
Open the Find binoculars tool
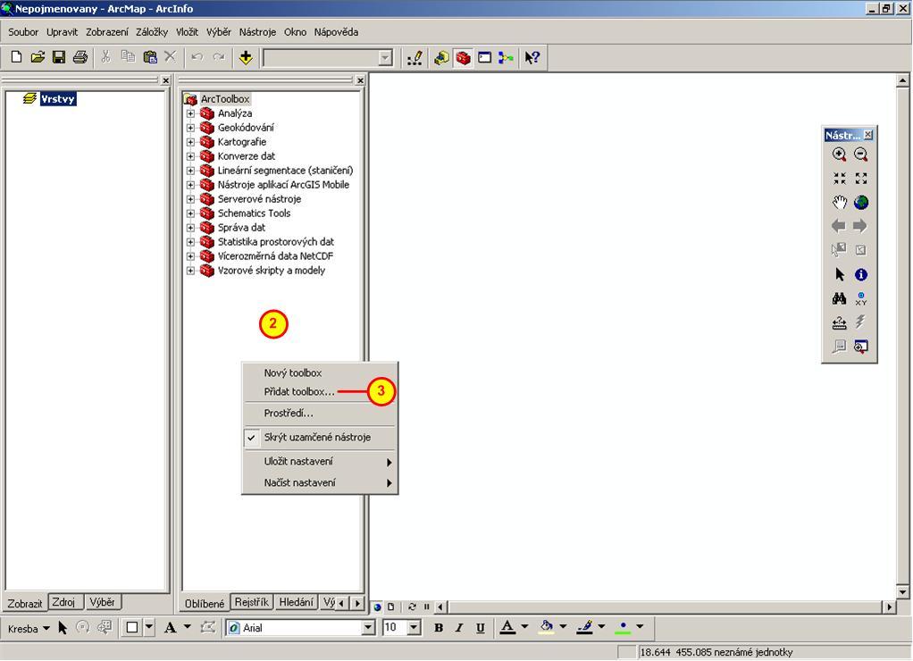(x=839, y=298)
